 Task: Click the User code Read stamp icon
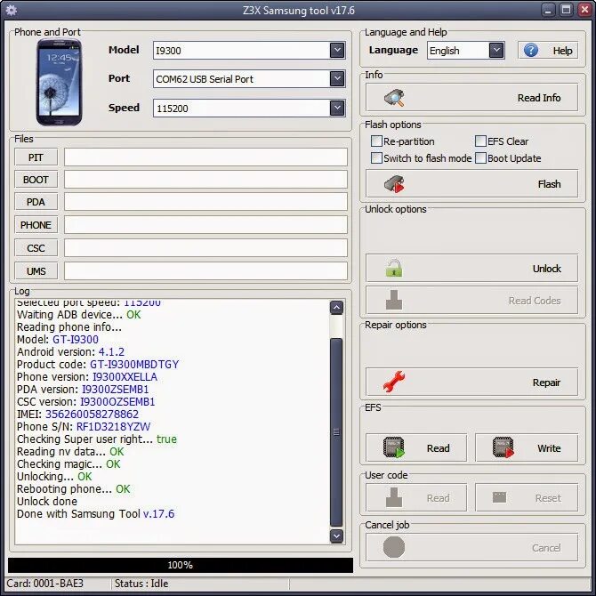pyautogui.click(x=394, y=497)
